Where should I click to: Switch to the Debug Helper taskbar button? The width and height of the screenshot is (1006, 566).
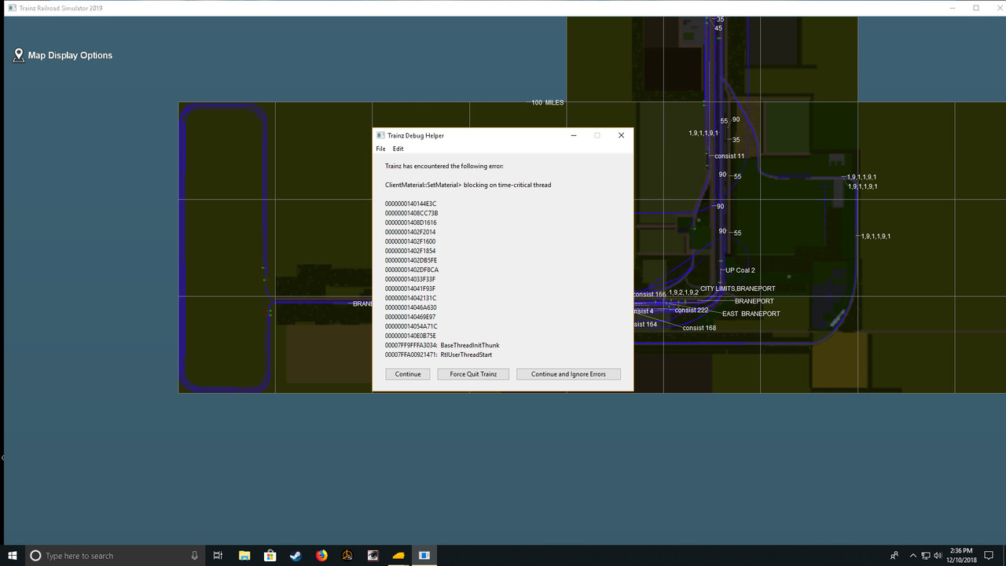point(424,556)
